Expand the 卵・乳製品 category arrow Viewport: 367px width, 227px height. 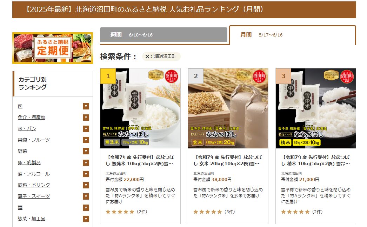pyautogui.click(x=86, y=163)
